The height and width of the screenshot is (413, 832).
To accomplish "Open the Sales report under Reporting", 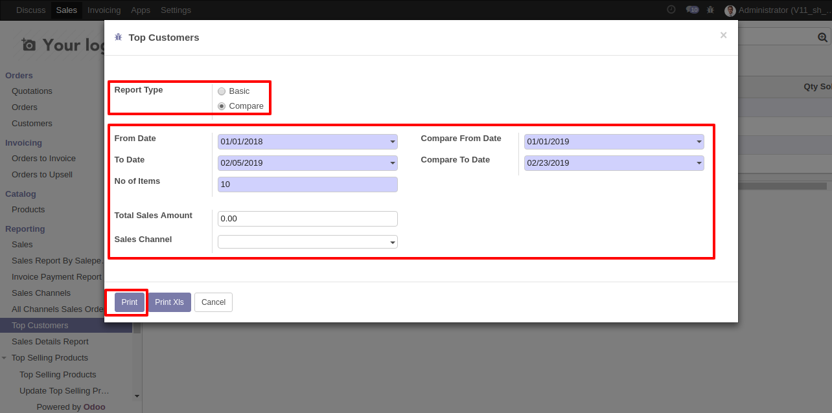I will pyautogui.click(x=22, y=245).
